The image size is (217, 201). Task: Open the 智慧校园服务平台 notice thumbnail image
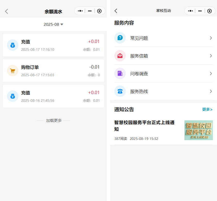[x=198, y=130]
